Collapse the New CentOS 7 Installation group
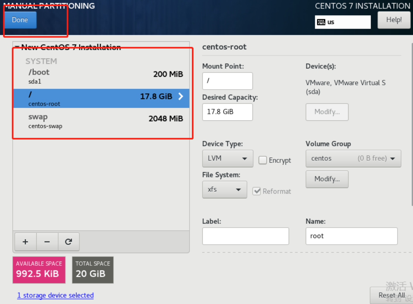Viewport: 413px width, 304px height. pos(17,47)
